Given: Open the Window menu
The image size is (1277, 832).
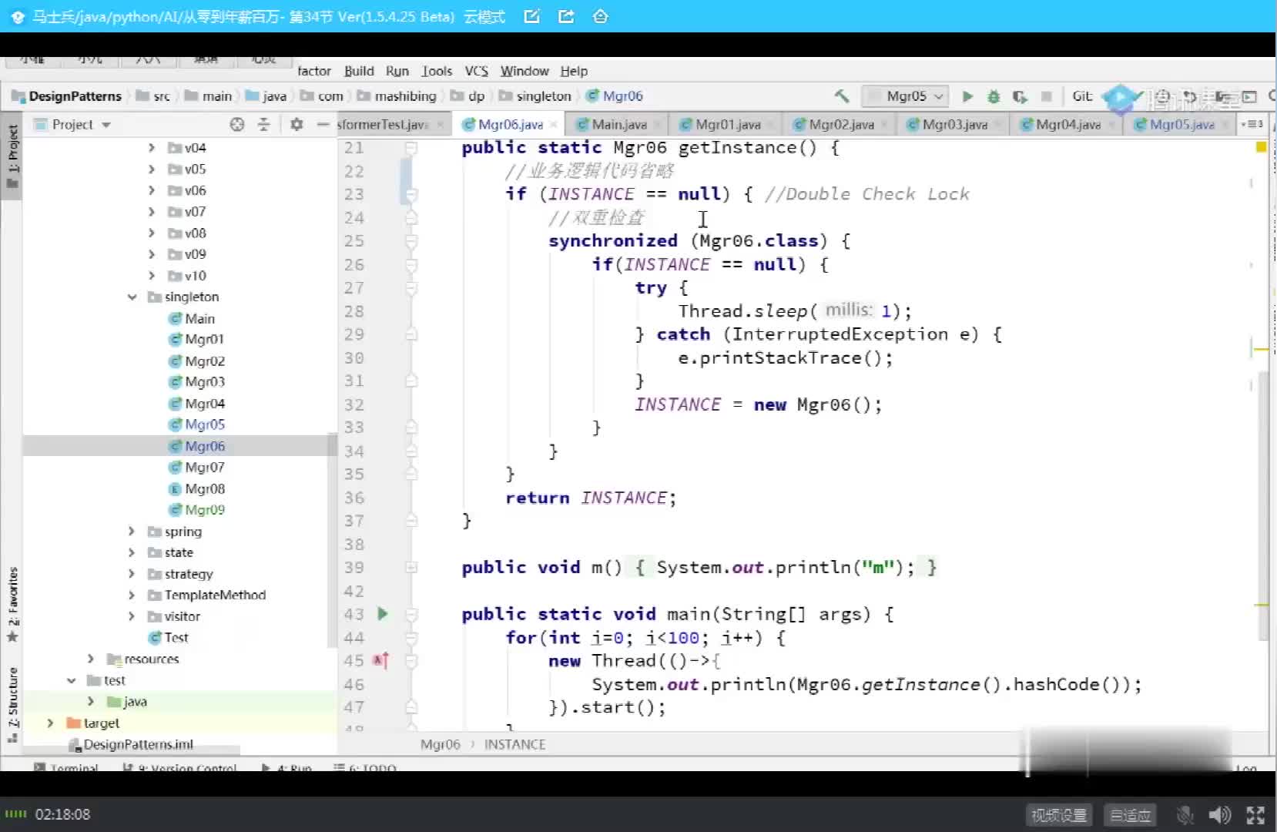Looking at the screenshot, I should point(525,71).
